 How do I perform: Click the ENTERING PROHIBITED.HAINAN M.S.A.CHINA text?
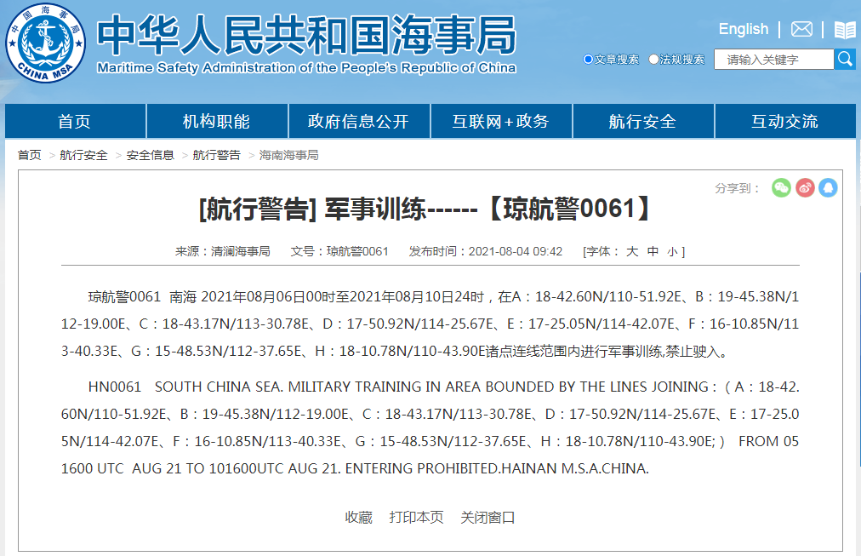point(497,468)
